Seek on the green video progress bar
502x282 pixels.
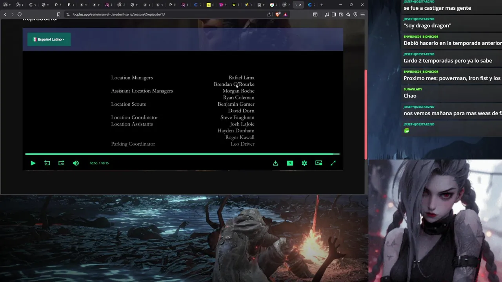pos(183,154)
